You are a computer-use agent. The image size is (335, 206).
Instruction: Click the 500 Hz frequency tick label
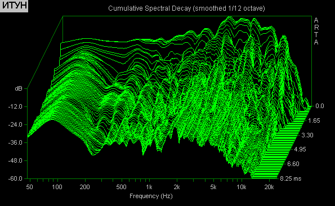coord(122,187)
